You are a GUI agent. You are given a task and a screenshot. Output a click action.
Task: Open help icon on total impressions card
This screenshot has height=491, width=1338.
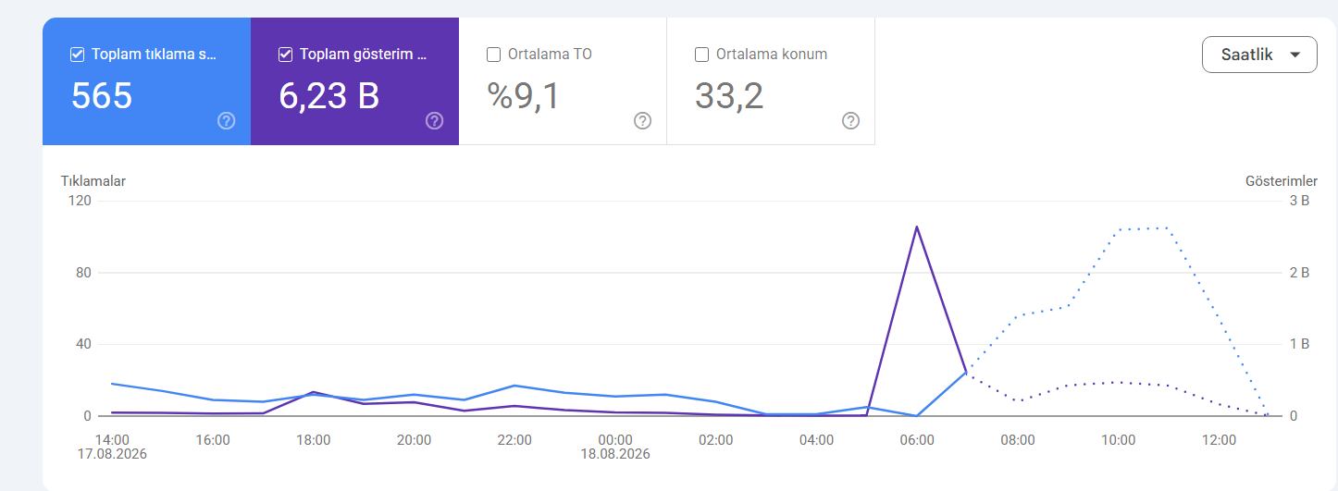pyautogui.click(x=435, y=121)
